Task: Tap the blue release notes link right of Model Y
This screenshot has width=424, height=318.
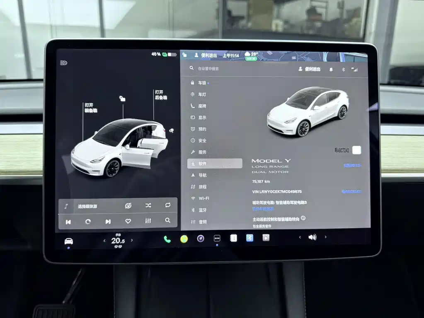Action: tap(352, 165)
